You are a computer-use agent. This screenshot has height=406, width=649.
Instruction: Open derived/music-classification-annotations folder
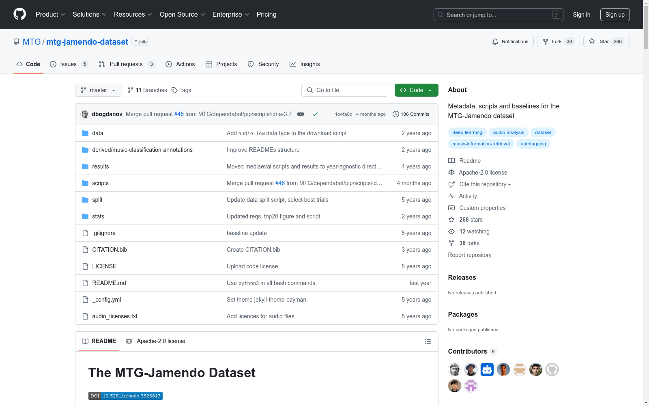(x=142, y=150)
